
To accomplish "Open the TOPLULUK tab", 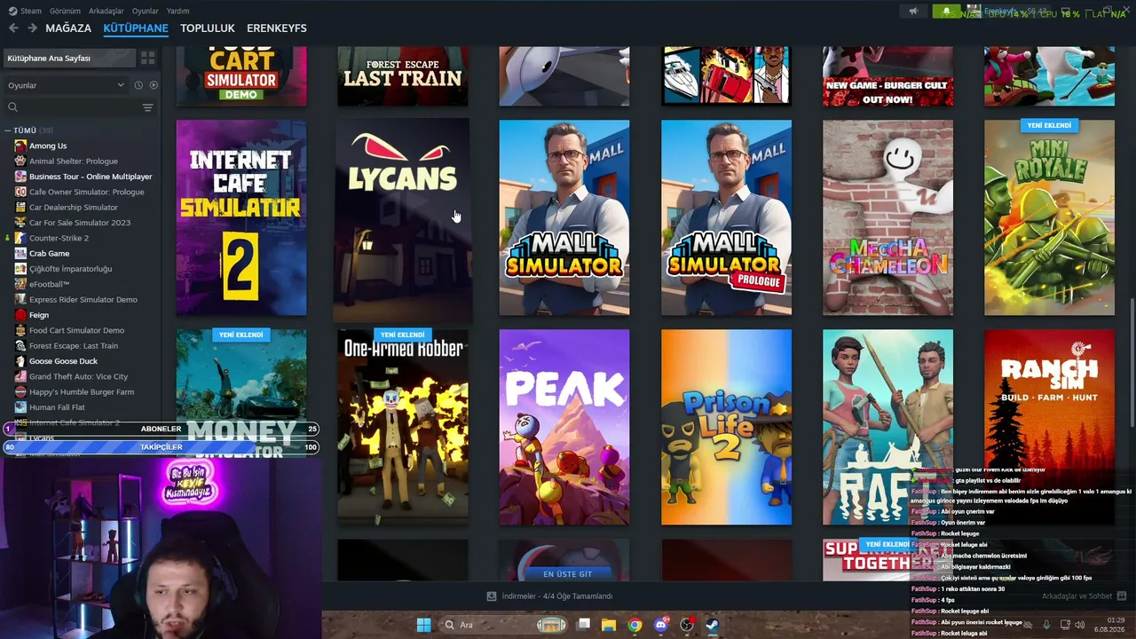I will click(x=208, y=28).
